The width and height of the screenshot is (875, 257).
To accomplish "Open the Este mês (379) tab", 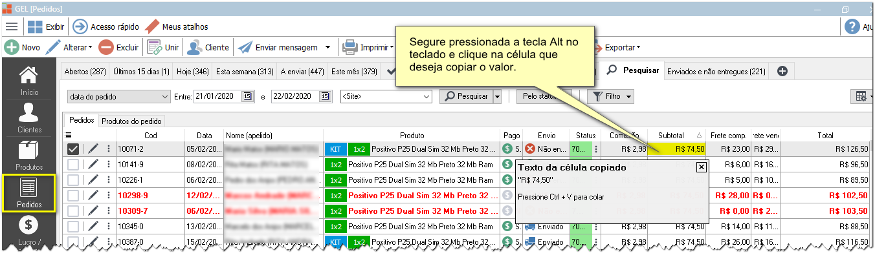I will coord(353,71).
